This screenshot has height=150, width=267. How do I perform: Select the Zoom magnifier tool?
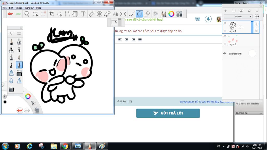pos(27,14)
